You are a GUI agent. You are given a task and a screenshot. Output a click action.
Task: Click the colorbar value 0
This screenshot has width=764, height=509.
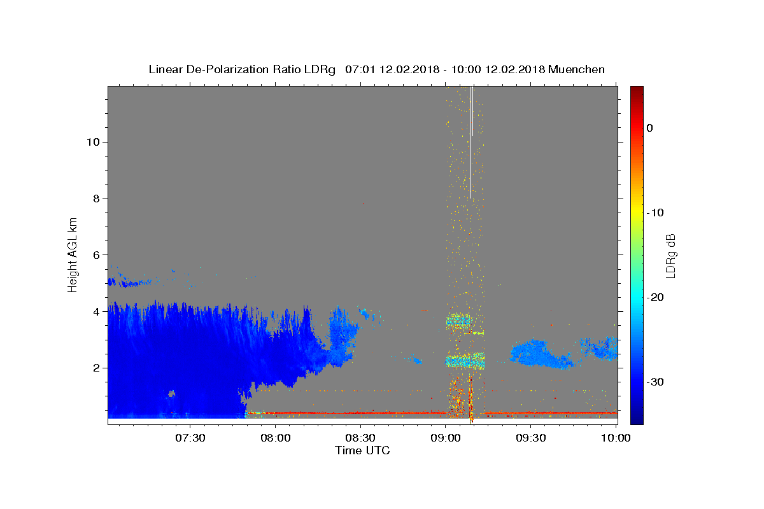(650, 128)
